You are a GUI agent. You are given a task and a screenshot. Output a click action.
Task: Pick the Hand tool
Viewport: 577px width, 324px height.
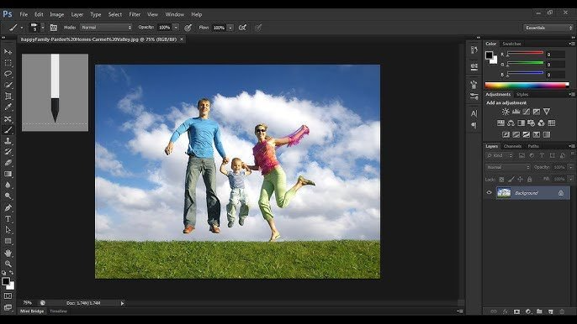(8, 253)
